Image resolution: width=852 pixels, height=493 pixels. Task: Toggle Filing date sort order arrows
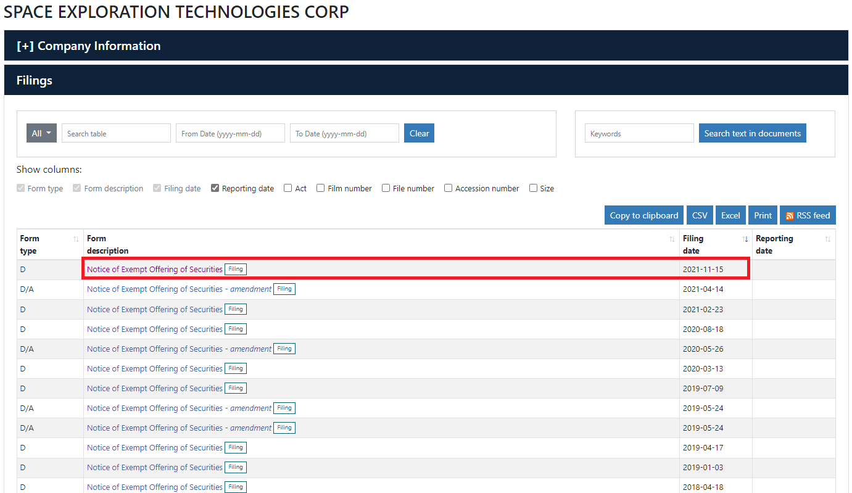pos(745,239)
